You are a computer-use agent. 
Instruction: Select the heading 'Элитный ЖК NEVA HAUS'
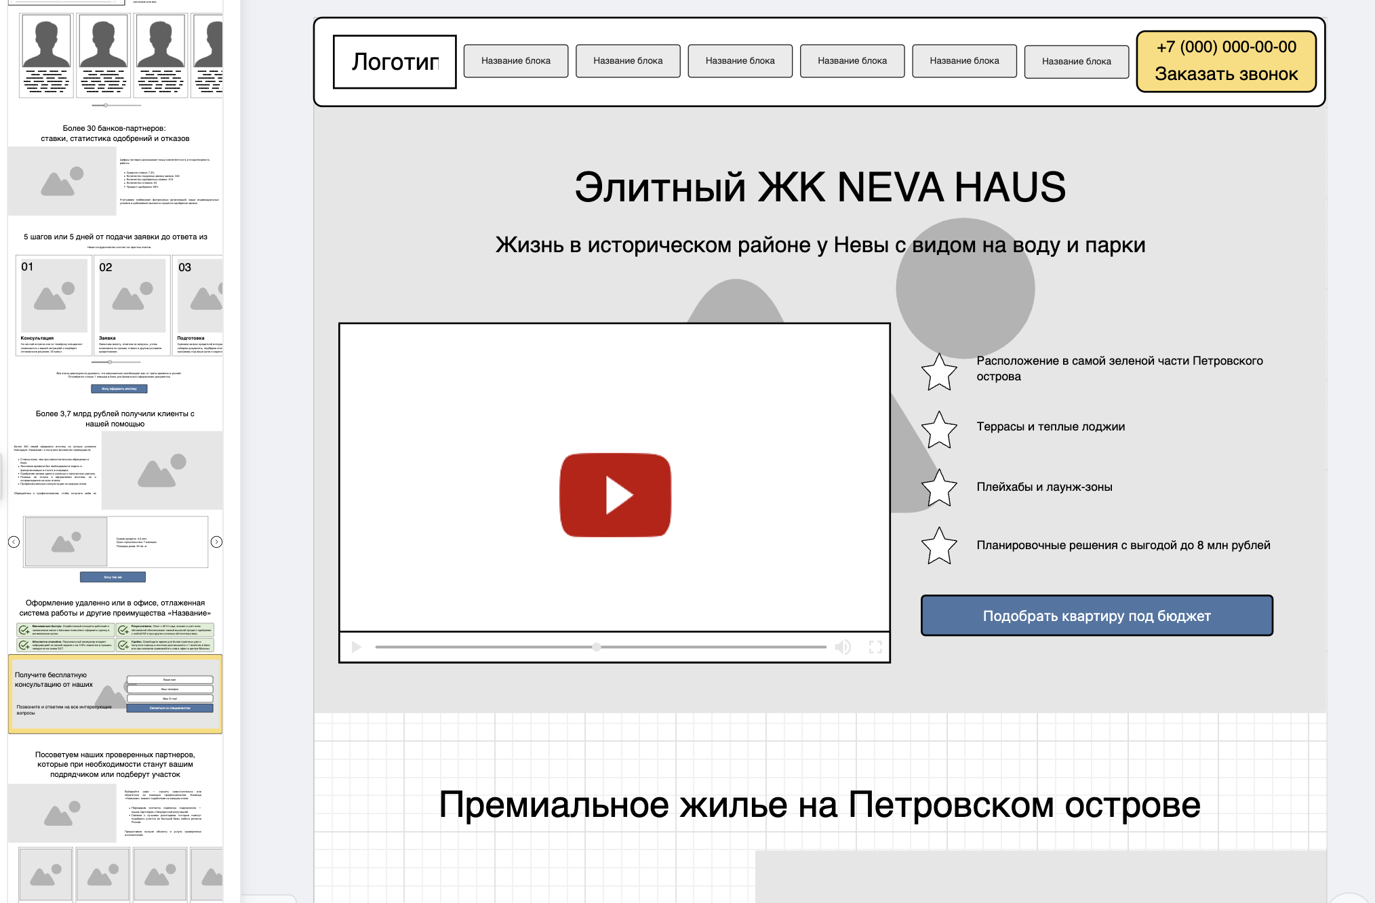point(820,187)
